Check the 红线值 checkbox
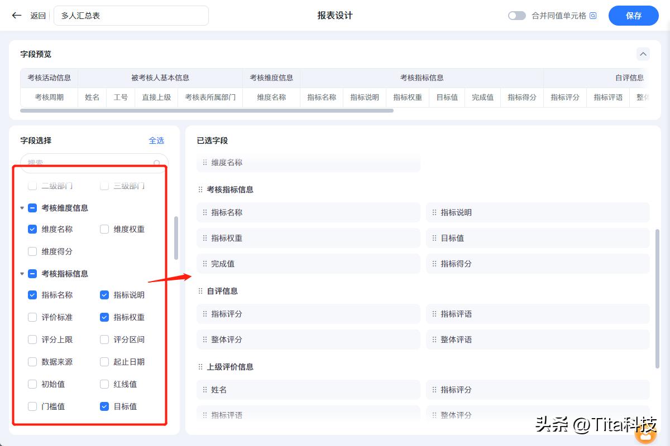 pyautogui.click(x=104, y=384)
